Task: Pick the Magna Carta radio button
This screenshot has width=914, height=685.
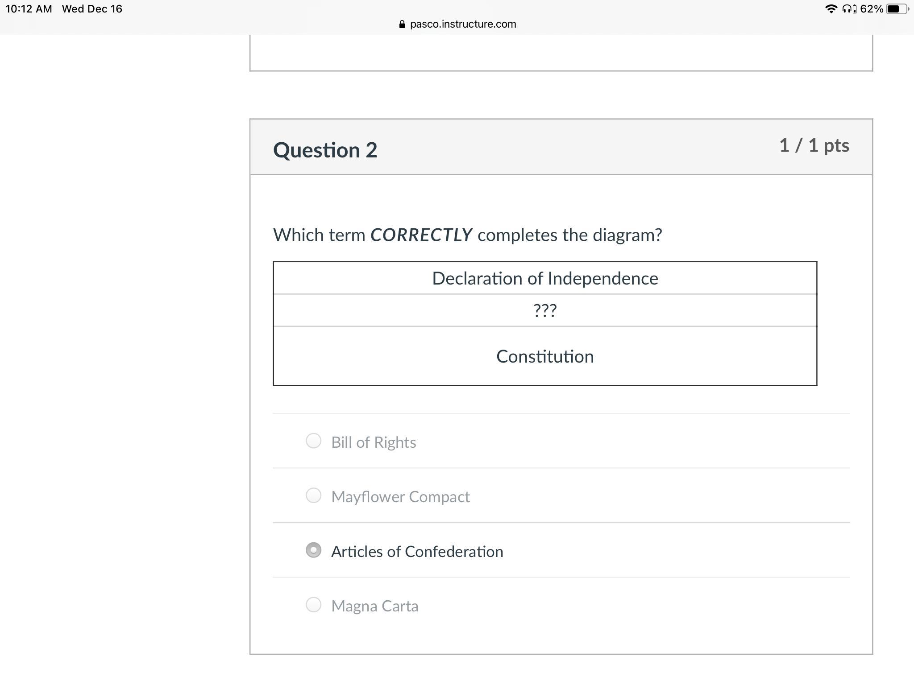Action: click(x=313, y=605)
